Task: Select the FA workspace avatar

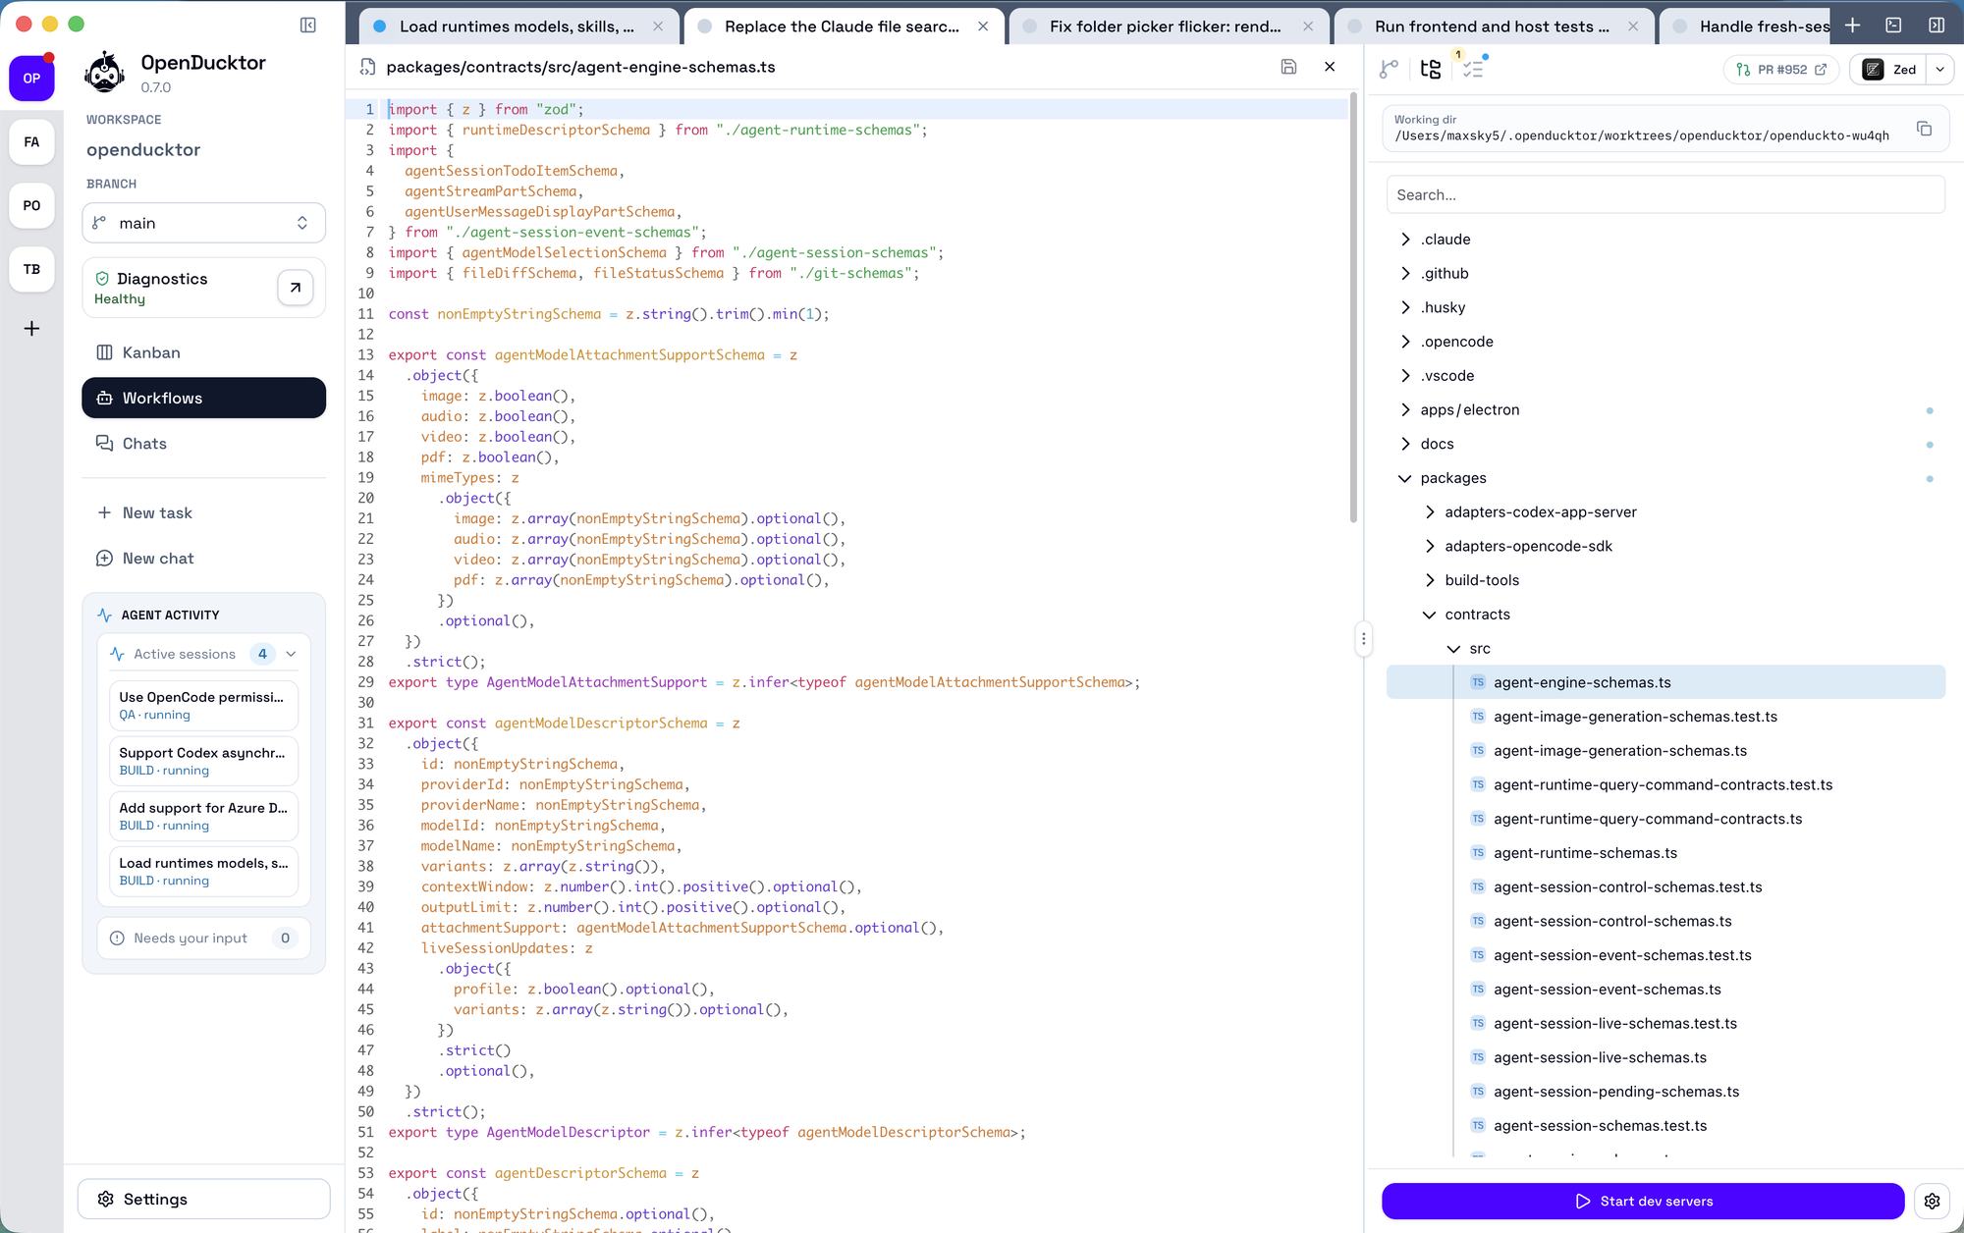Action: [x=31, y=141]
